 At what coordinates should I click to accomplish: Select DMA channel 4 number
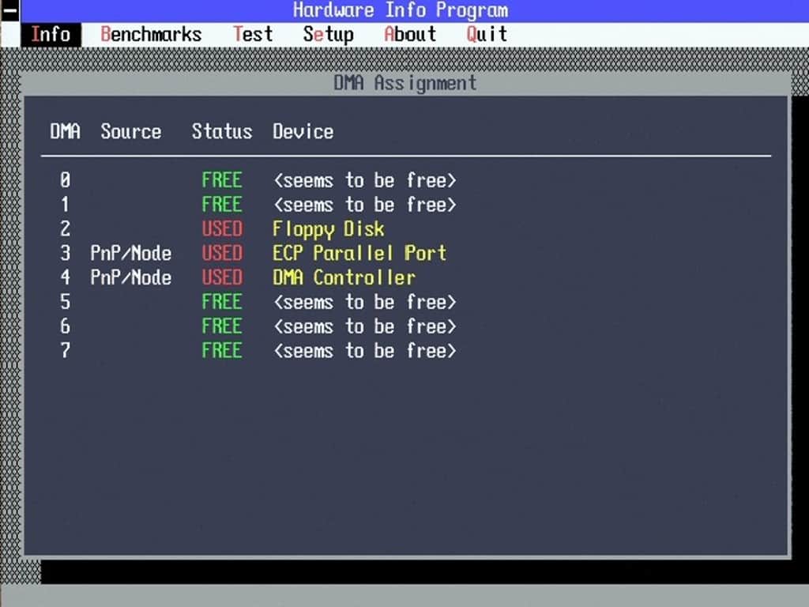click(65, 277)
